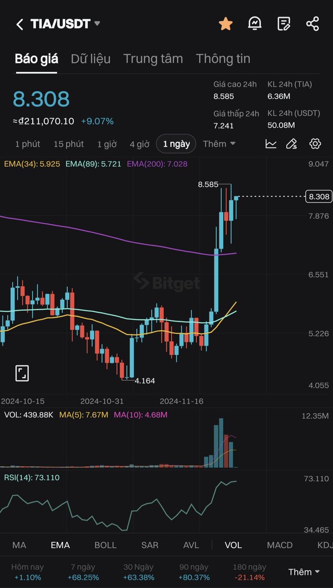Click Hôm nay +1.10% performance
Viewport: 333px width, 588px height.
27,572
